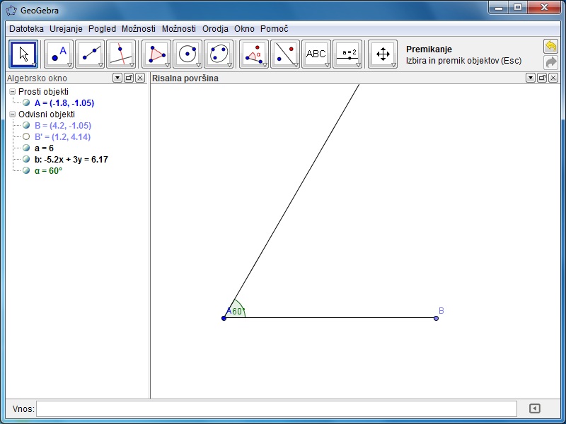This screenshot has width=566, height=424.
Task: Collapse the Odvisni objekti tree group
Action: point(12,114)
